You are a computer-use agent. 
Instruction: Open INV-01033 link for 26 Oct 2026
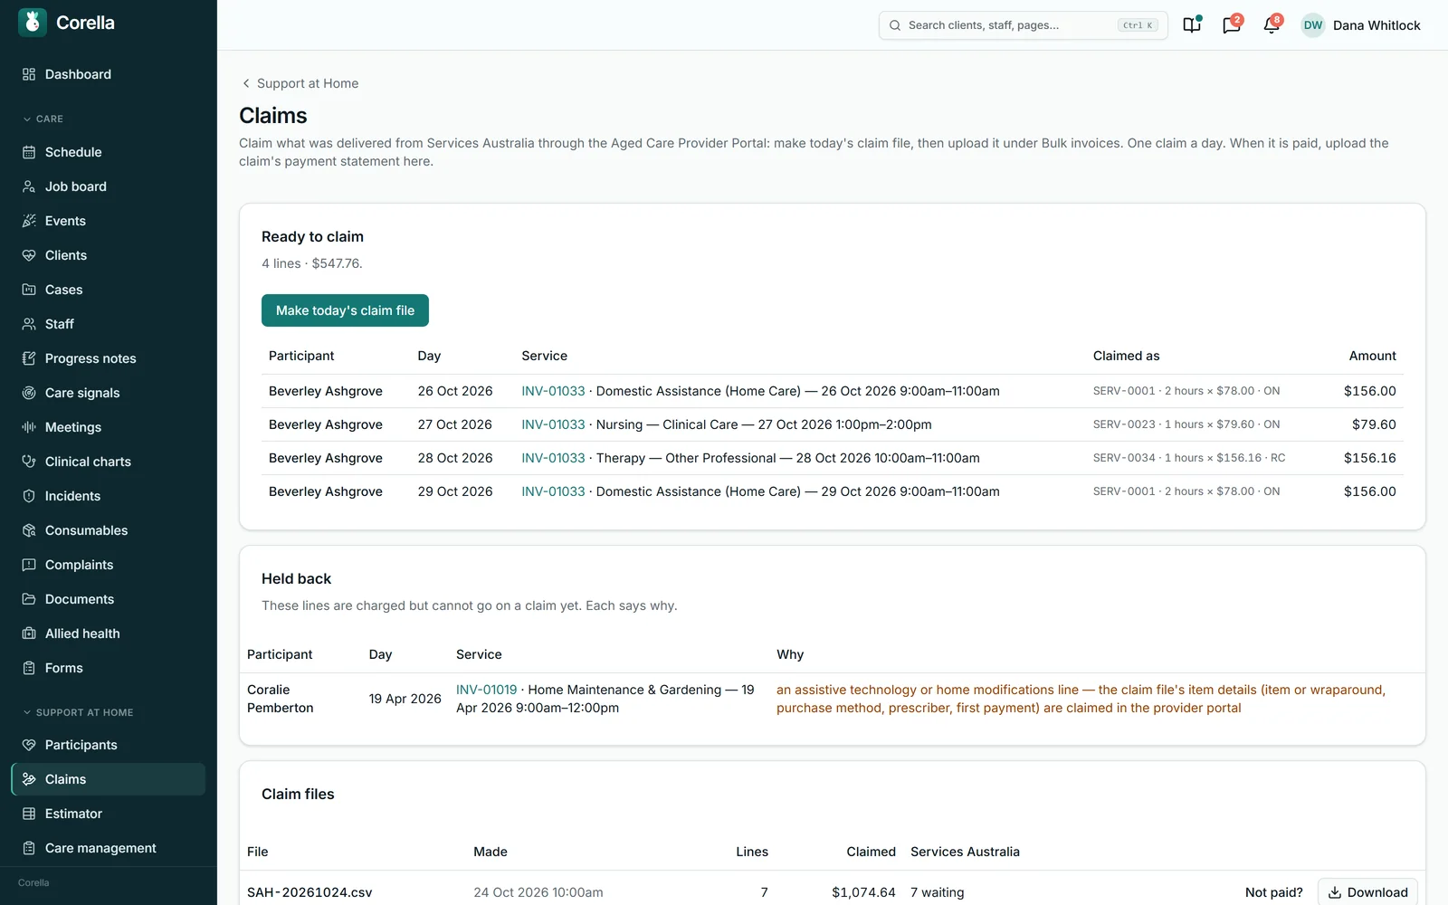click(553, 391)
